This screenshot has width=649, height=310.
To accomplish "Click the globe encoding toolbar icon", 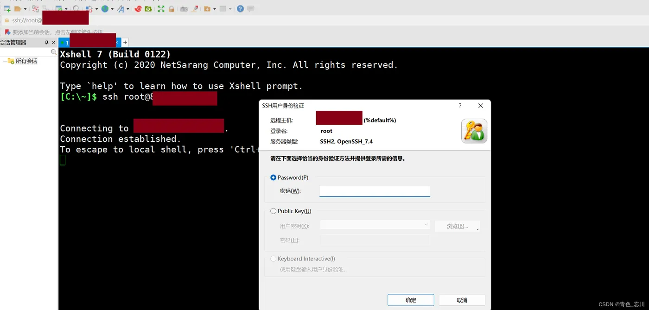I will [x=105, y=9].
